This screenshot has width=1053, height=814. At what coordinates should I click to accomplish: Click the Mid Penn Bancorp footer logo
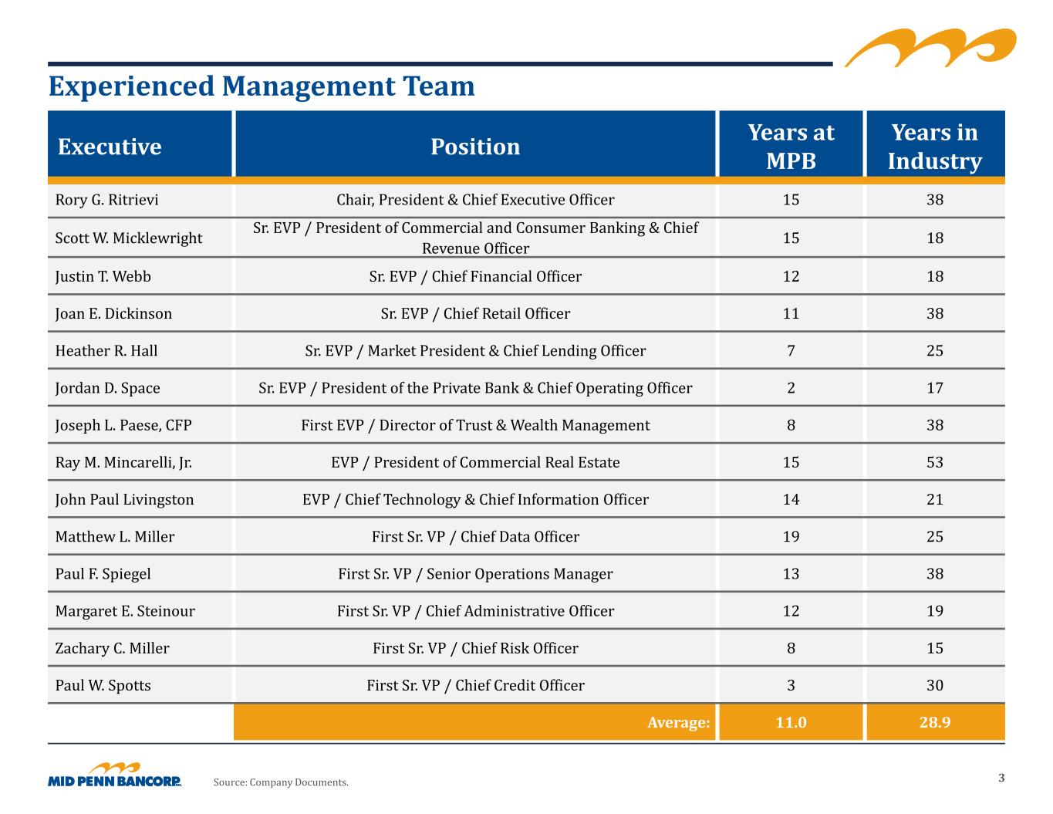[x=115, y=775]
